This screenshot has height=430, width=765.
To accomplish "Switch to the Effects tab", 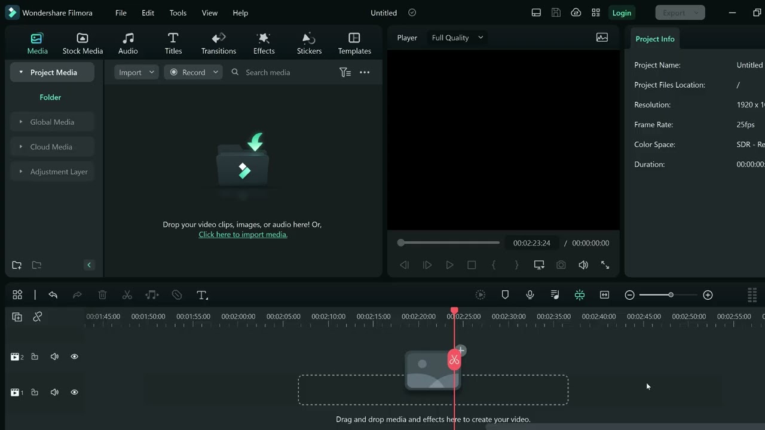I will pyautogui.click(x=264, y=44).
